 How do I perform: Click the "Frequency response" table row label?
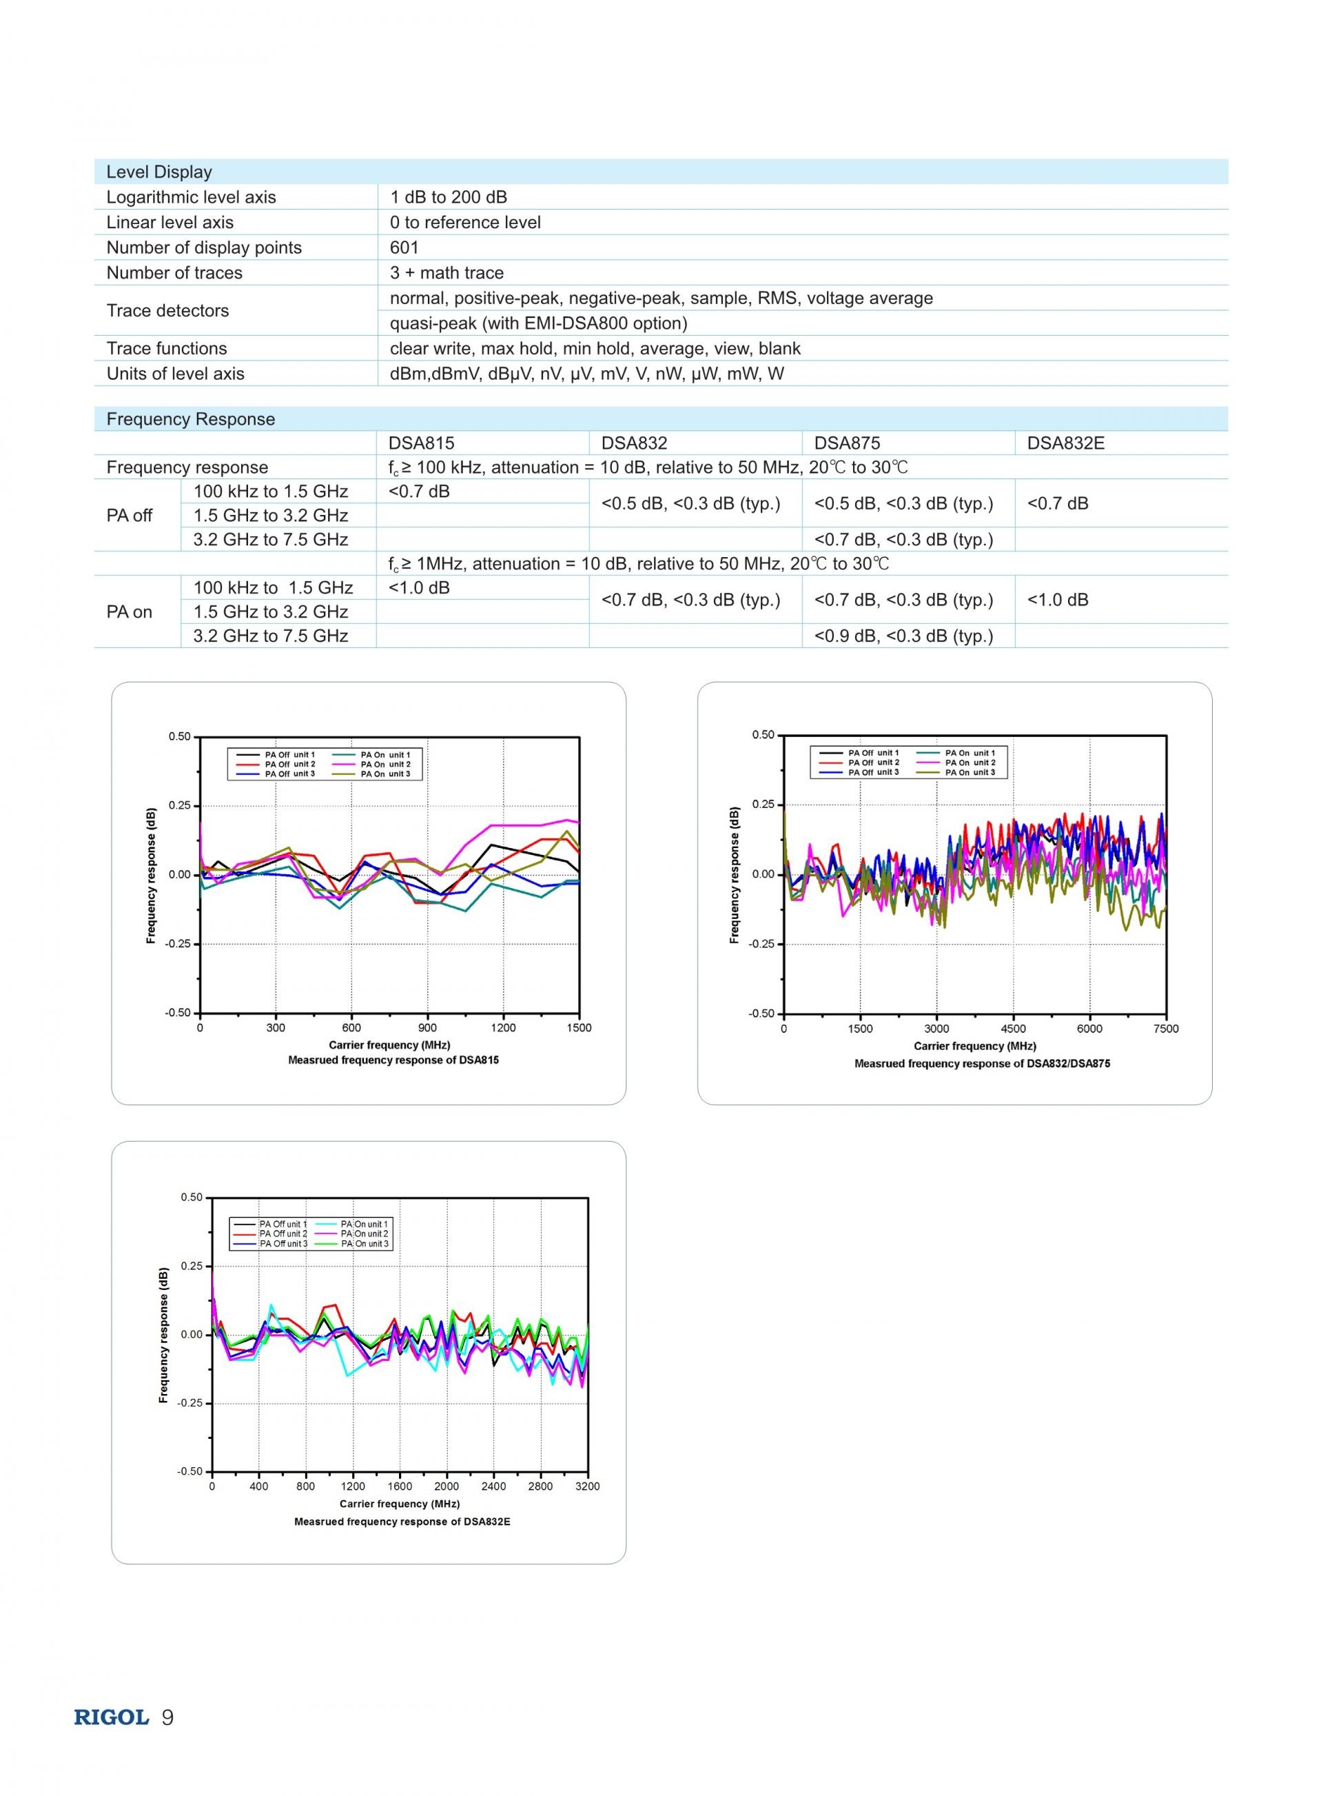187,468
